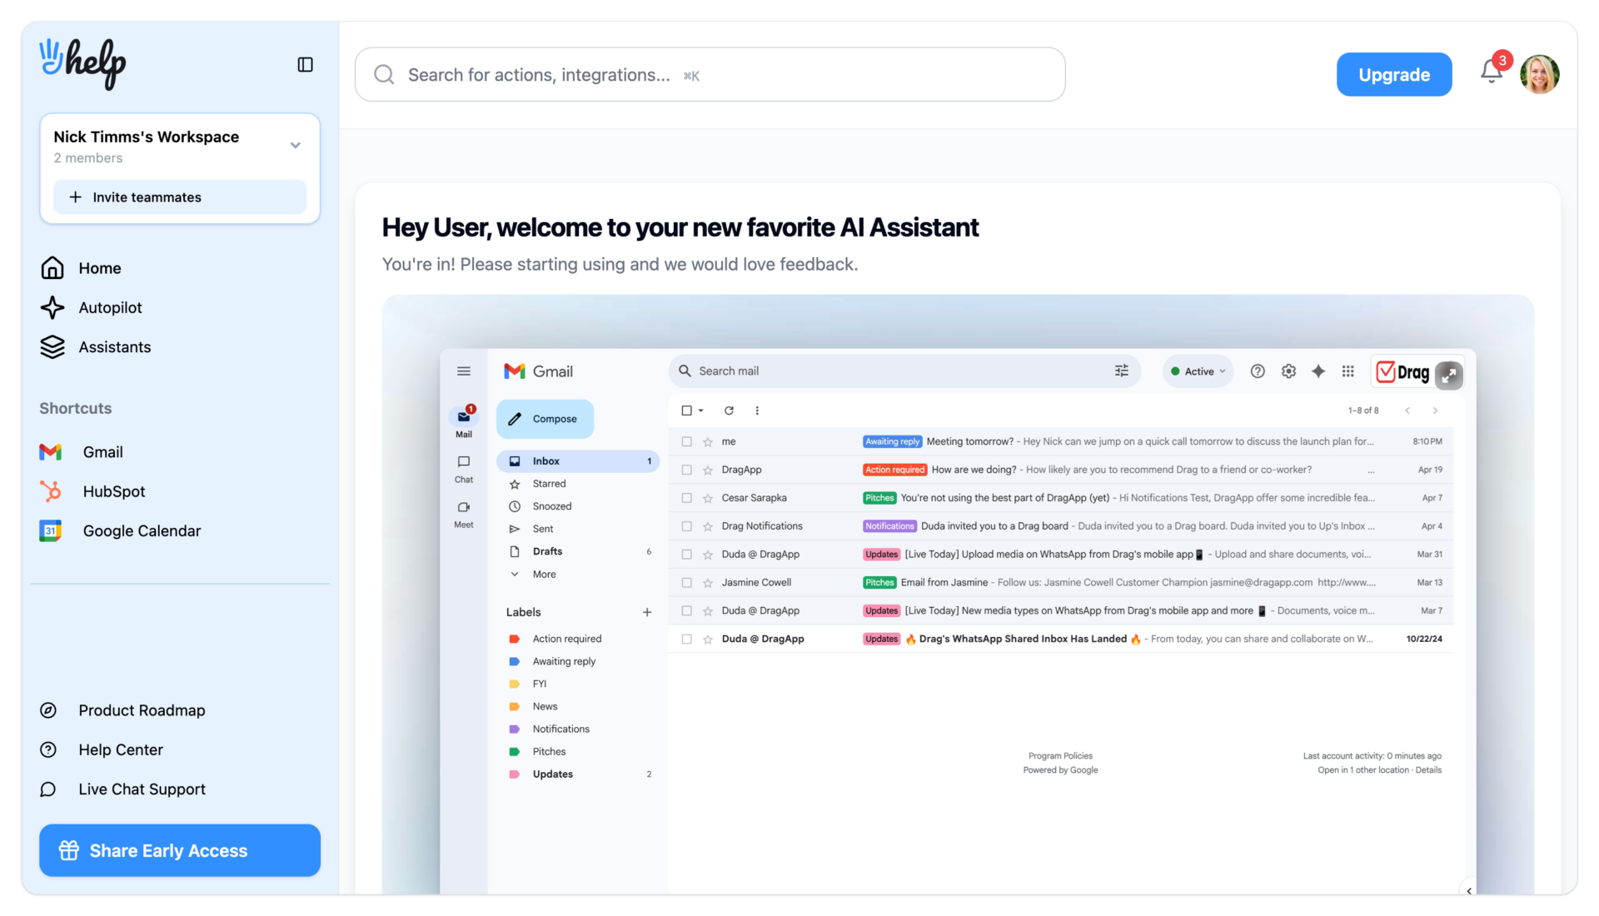Go to Home in sidebar
1599x916 pixels.
81,268
